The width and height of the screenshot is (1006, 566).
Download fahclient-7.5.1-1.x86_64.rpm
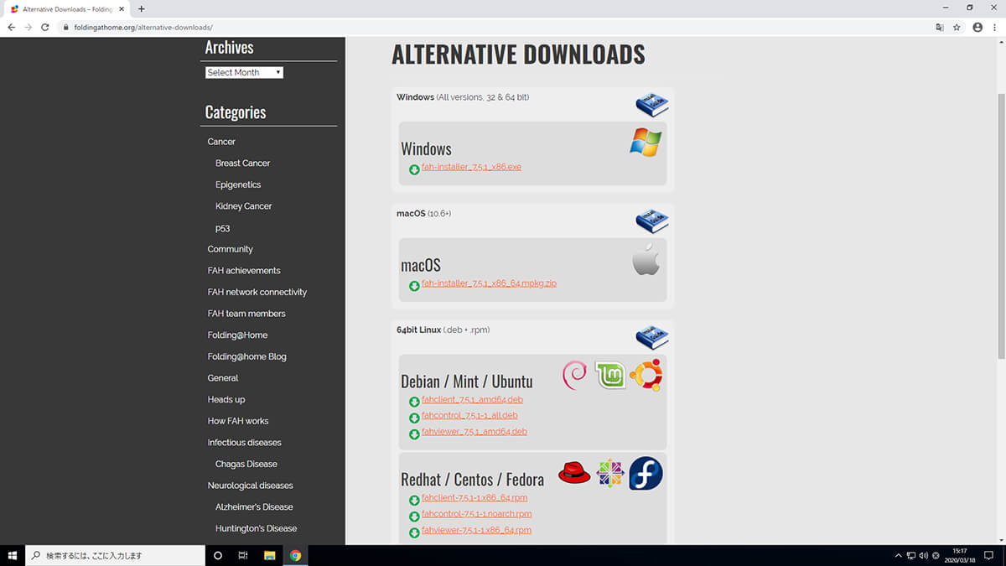tap(474, 498)
